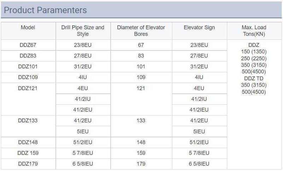Select 5IEU in Elevator Sign column

coord(199,132)
